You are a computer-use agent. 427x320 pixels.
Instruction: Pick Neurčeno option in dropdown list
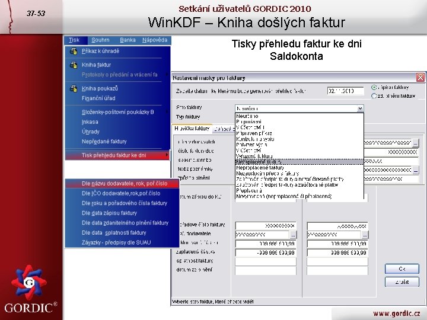tap(299, 116)
